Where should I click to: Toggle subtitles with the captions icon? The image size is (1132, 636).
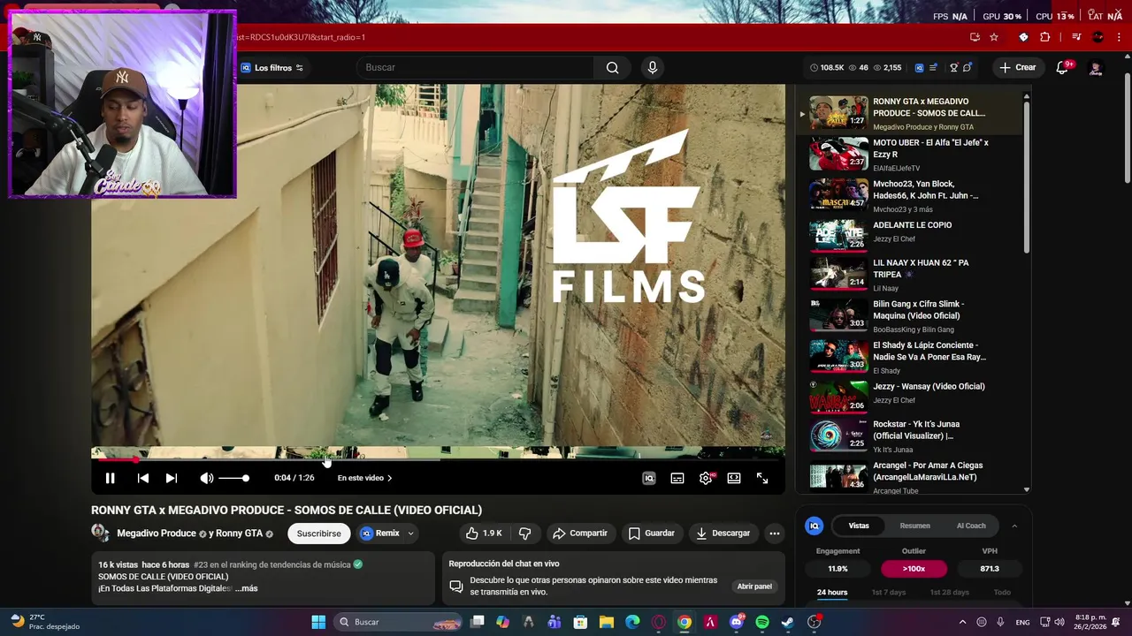click(x=677, y=478)
